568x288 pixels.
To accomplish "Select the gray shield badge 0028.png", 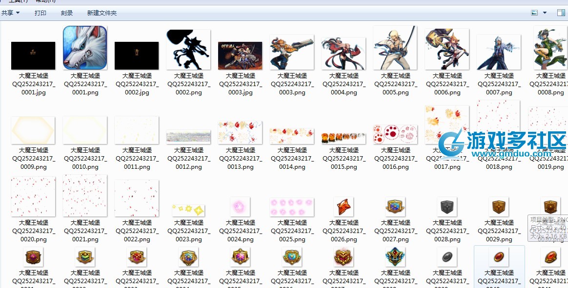I will pos(447,207).
